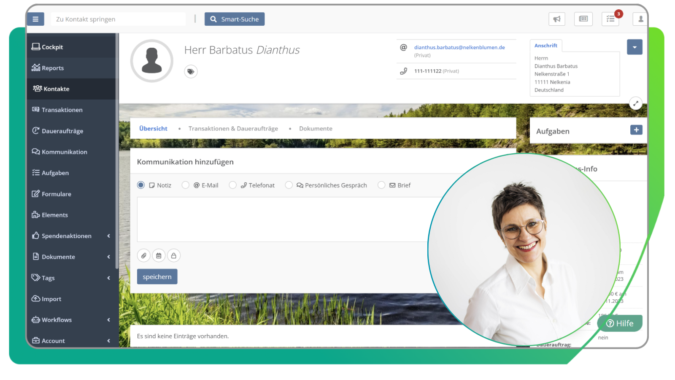The image size is (675, 380).
Task: Click the Zu Kontakt springen search field
Action: click(118, 19)
